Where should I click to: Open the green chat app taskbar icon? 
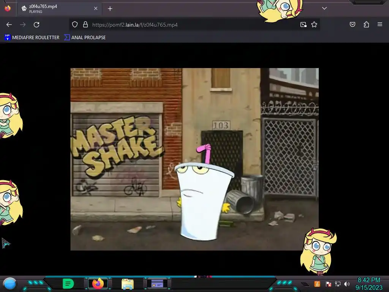click(68, 284)
